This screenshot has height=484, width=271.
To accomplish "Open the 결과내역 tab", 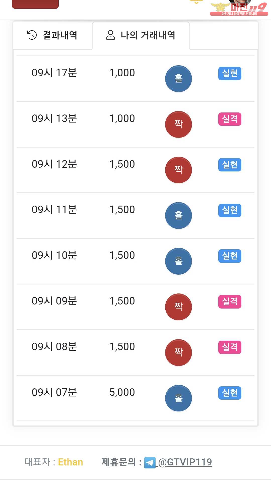I will tap(52, 35).
